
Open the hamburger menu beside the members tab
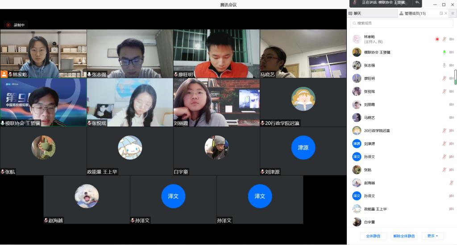452,13
